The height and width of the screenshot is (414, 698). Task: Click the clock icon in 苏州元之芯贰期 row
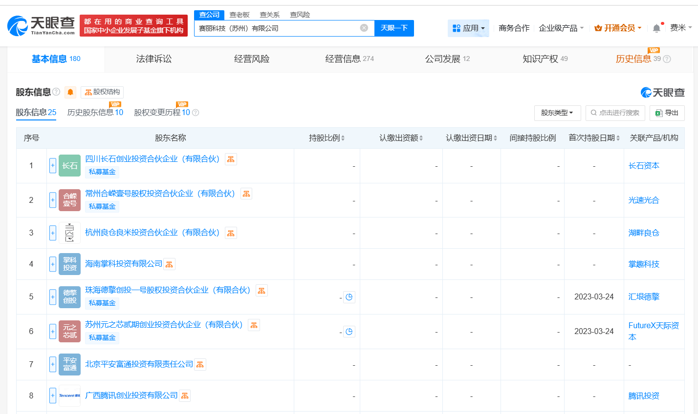coord(349,331)
